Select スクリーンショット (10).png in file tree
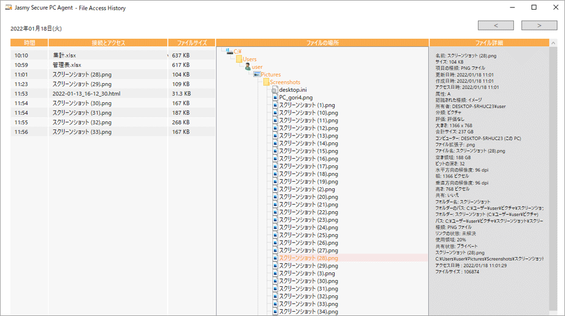Image resolution: width=565 pixels, height=316 pixels. [308, 113]
